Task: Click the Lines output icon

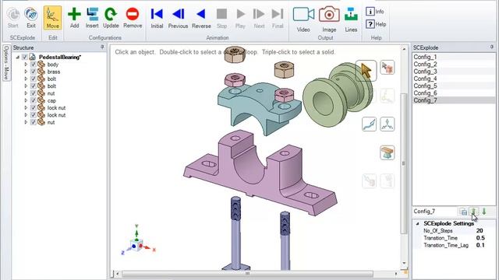Action: [x=351, y=19]
